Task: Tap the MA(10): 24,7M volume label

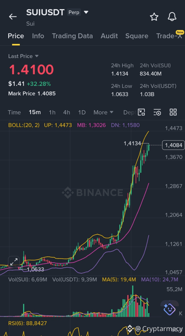Action: (x=160, y=279)
